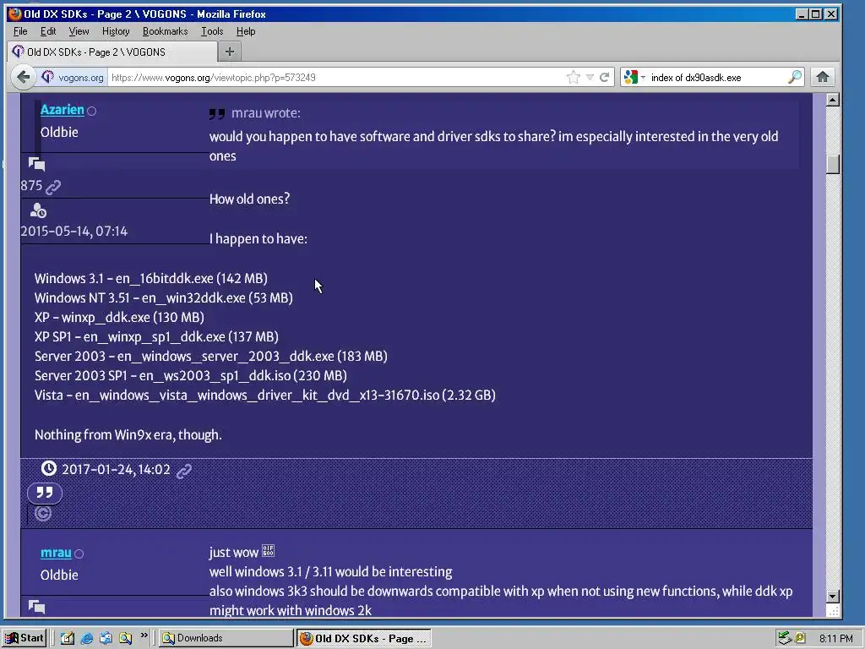Viewport: 865px width, 649px height.
Task: Open the Tools menu
Action: [212, 31]
